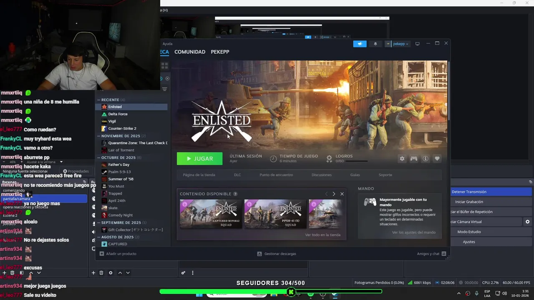Open Ajustes in OBS controls

tap(491, 242)
